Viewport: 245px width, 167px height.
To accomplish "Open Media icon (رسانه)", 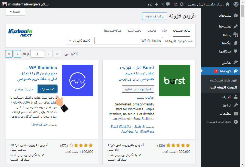I will pos(236,35).
